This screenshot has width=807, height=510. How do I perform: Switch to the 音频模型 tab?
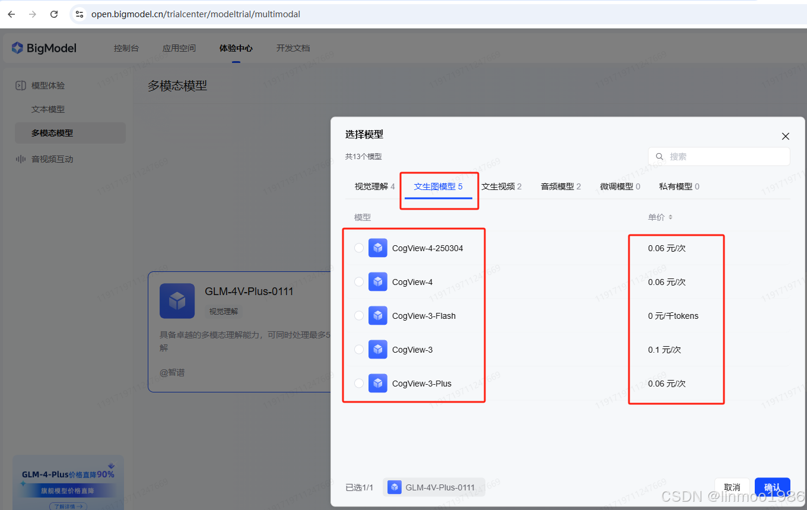[561, 186]
